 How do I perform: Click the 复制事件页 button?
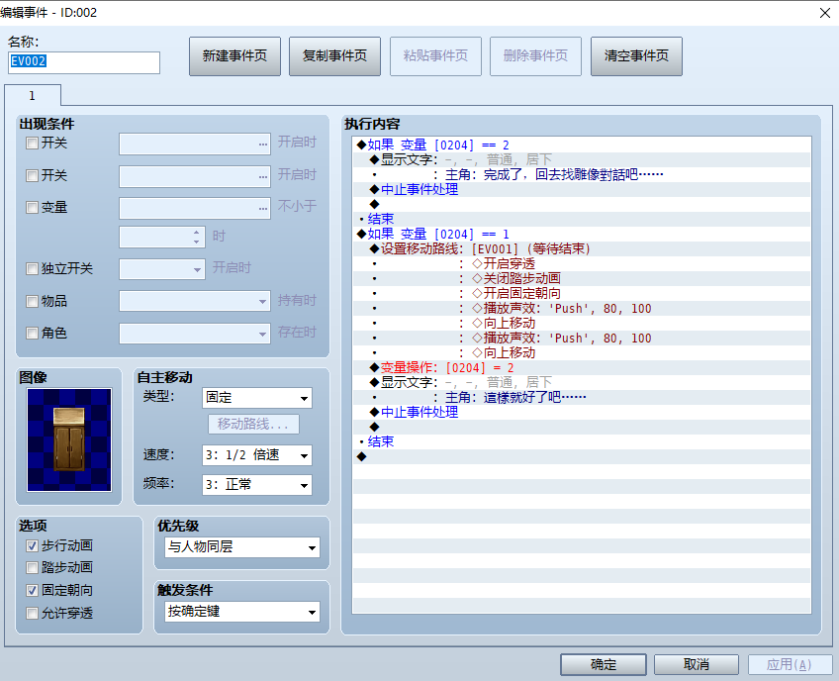[335, 56]
